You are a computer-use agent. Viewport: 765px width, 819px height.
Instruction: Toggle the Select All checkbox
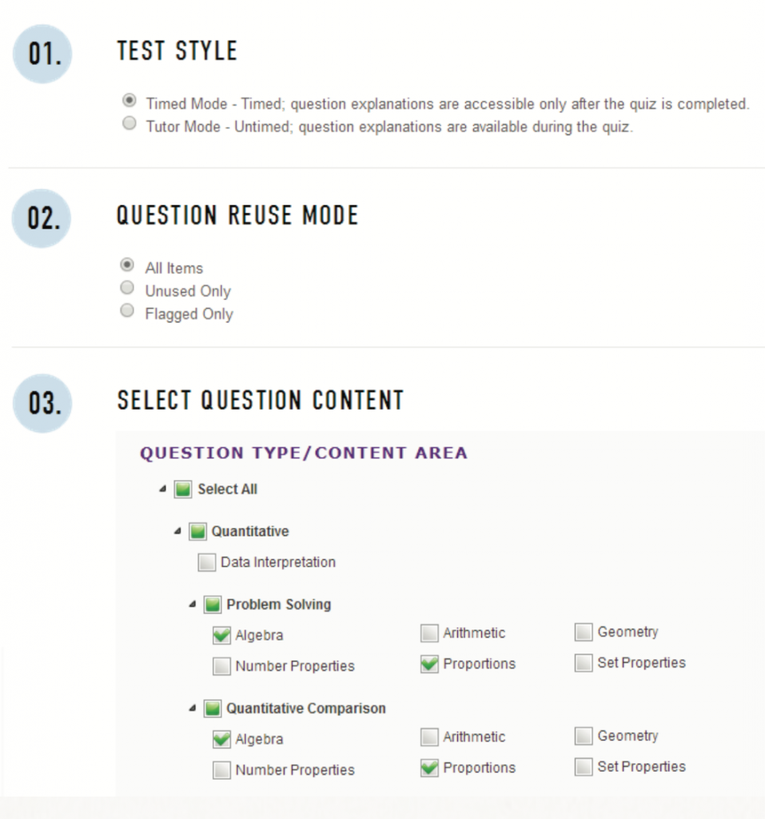coord(183,489)
